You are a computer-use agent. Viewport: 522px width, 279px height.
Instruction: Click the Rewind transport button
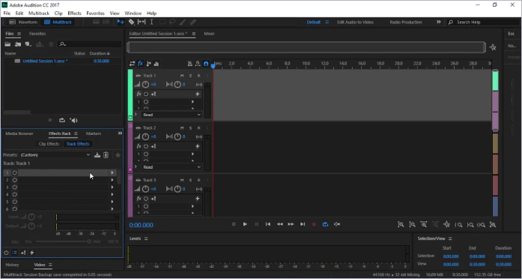point(279,224)
